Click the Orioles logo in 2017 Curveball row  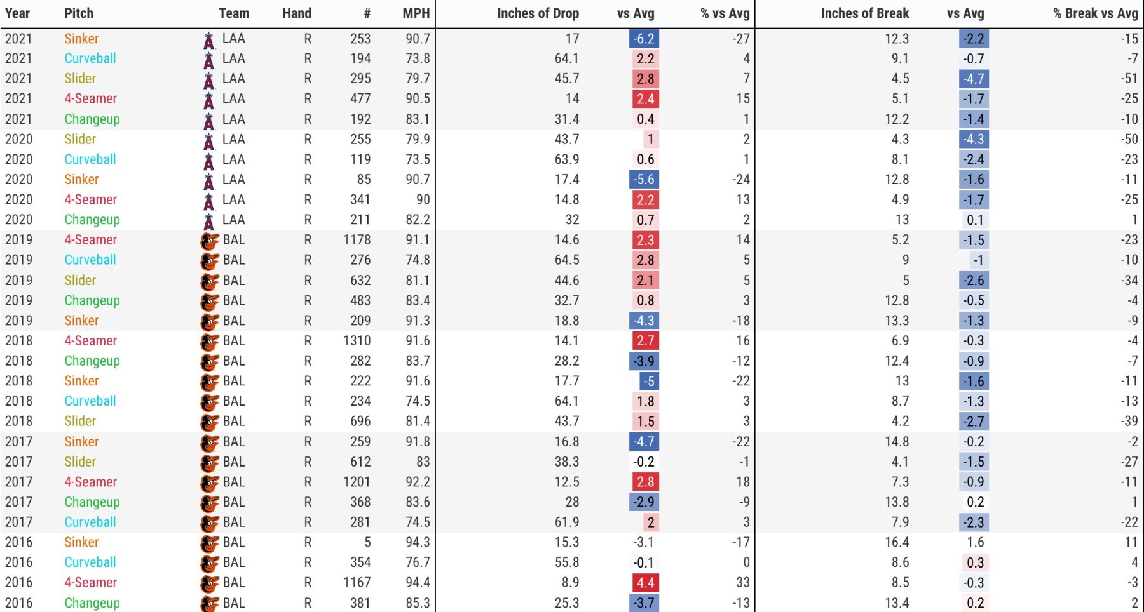pyautogui.click(x=209, y=524)
